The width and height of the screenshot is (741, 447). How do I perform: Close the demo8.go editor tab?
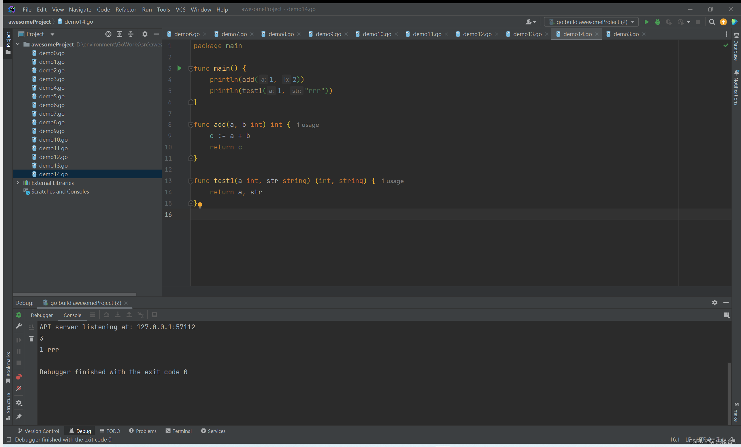point(299,34)
